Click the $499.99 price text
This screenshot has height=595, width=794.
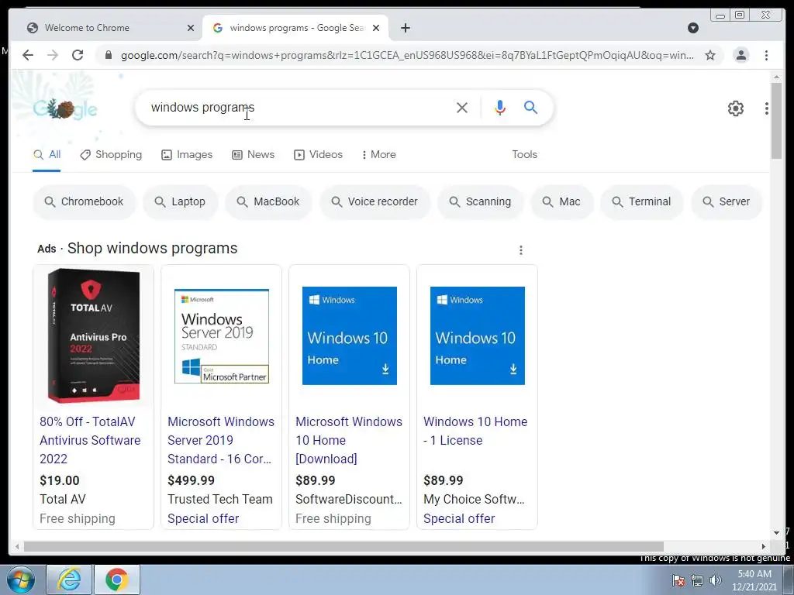point(191,480)
